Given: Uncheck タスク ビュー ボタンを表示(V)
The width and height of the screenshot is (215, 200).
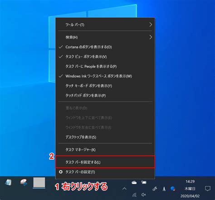Looking at the screenshot, I should 105,57.
